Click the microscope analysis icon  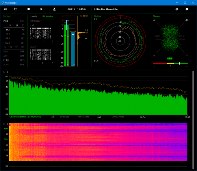54,9
